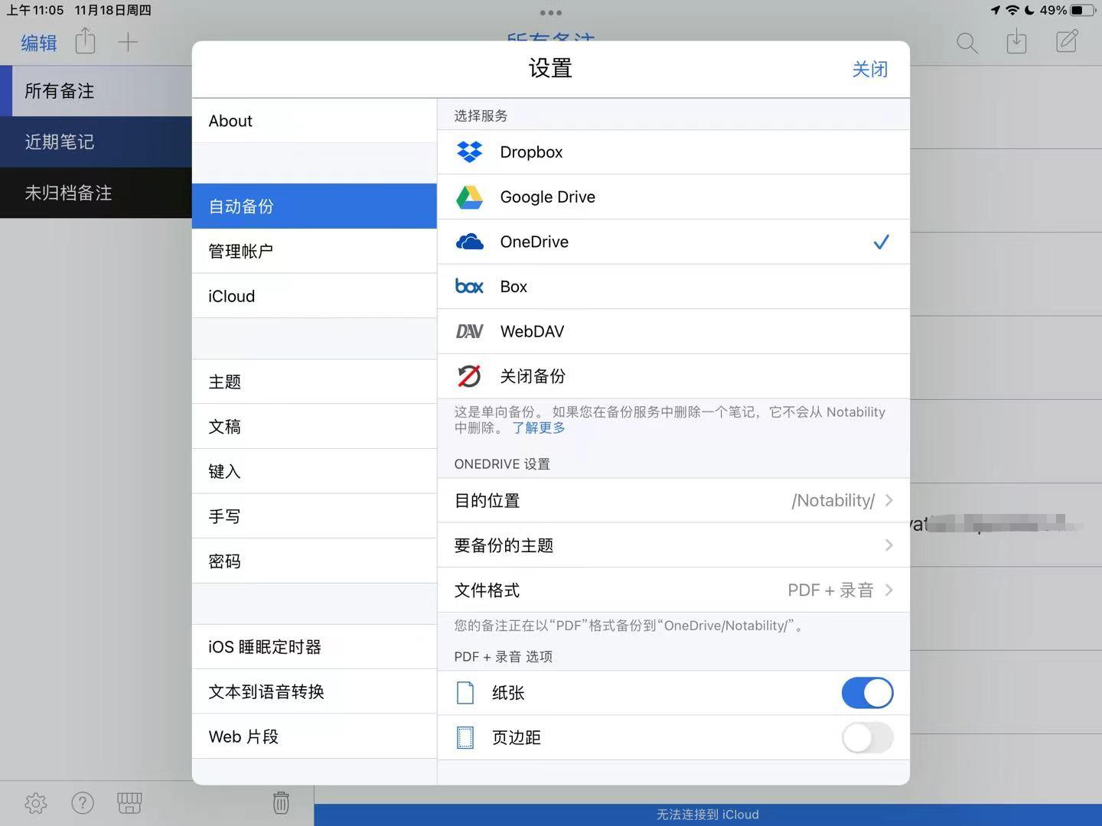The image size is (1102, 826).
Task: Select the Dropbox backup service icon
Action: 469,151
